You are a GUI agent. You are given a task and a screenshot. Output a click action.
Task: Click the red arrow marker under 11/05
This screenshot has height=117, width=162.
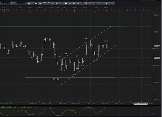point(96,11)
